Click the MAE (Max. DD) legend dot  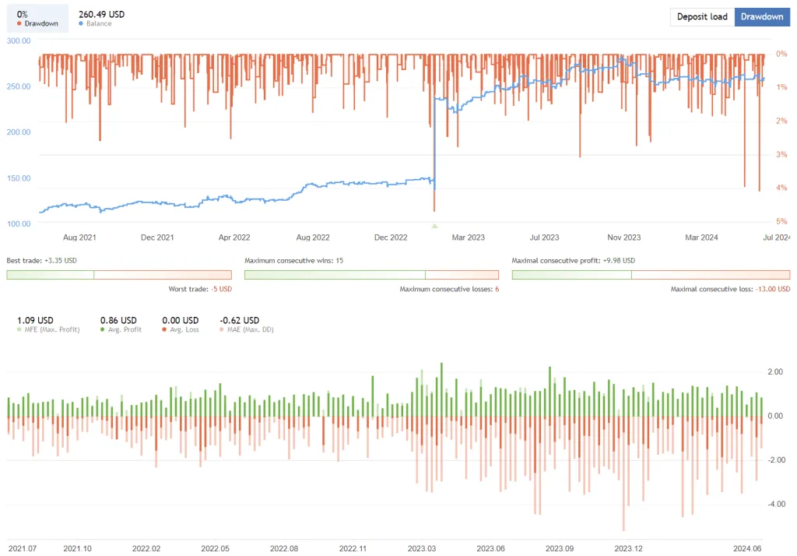(x=220, y=329)
